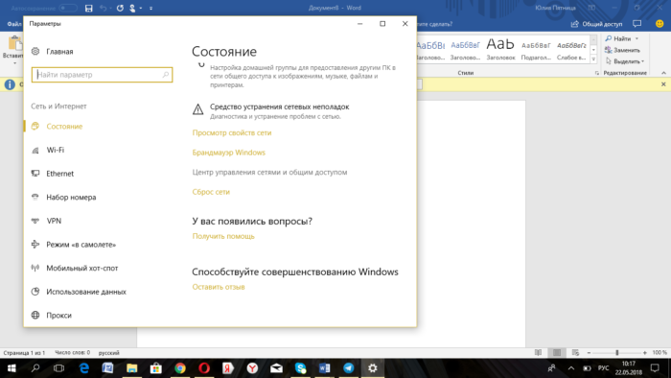
Task: Click Число слов: 0 in the status bar
Action: click(x=72, y=353)
